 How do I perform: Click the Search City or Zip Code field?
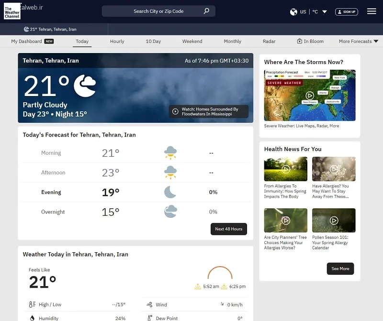[158, 11]
